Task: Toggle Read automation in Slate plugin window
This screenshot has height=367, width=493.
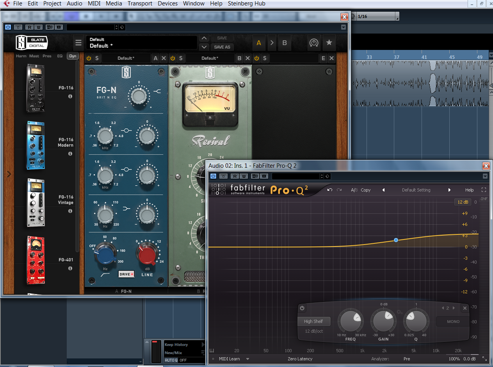Action: point(29,27)
